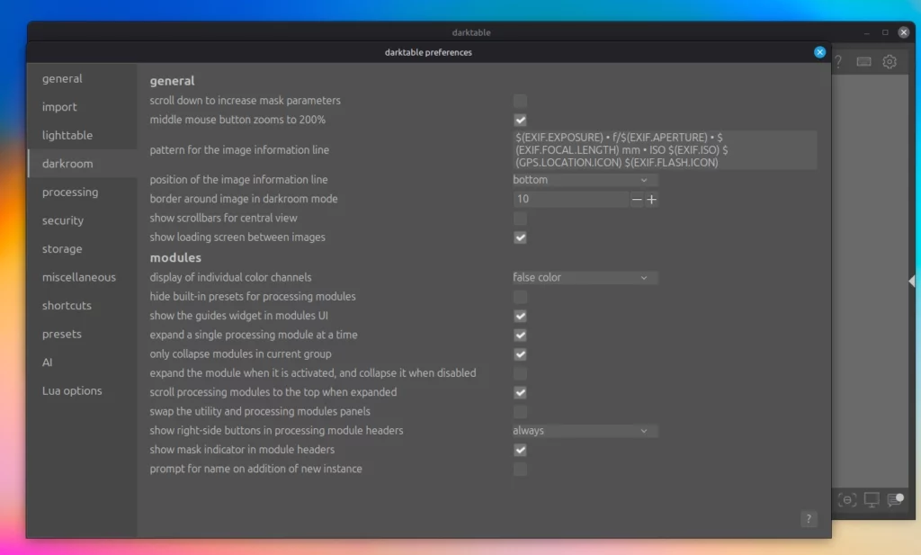Screen dimensions: 921x555
Task: Click 'position of the image information line' label
Action: click(x=238, y=180)
